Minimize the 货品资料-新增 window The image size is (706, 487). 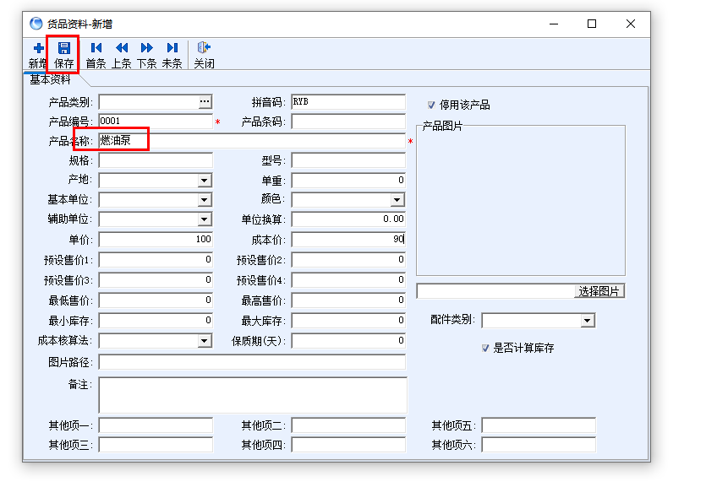(x=554, y=24)
